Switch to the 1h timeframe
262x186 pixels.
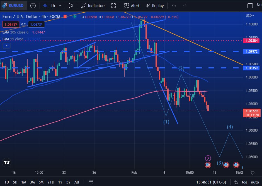point(52,6)
